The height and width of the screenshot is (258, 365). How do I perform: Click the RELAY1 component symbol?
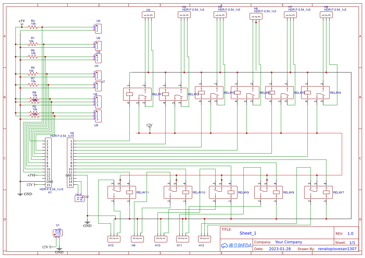tap(137, 93)
